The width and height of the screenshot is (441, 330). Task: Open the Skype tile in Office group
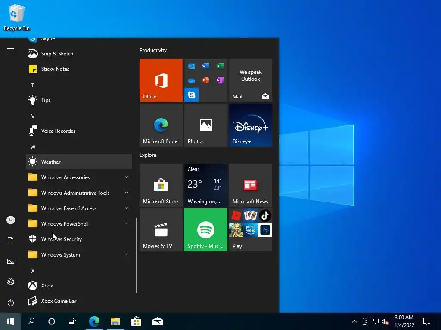click(x=192, y=95)
